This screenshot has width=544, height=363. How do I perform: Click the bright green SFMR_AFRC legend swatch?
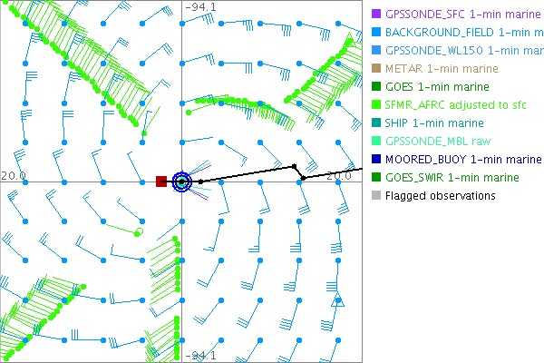374,104
